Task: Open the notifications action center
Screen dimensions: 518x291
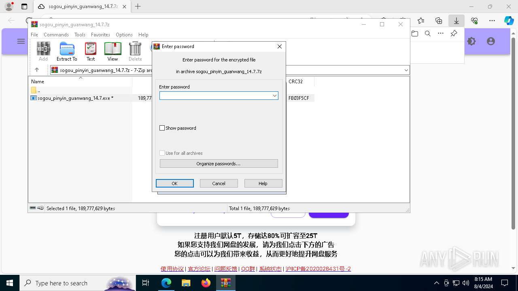Action: (x=505, y=283)
